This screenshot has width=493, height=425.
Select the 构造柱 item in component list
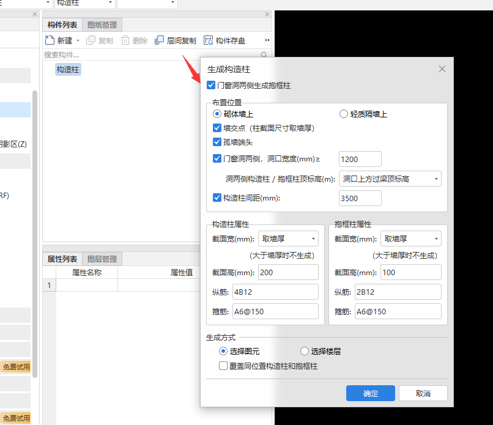point(68,70)
